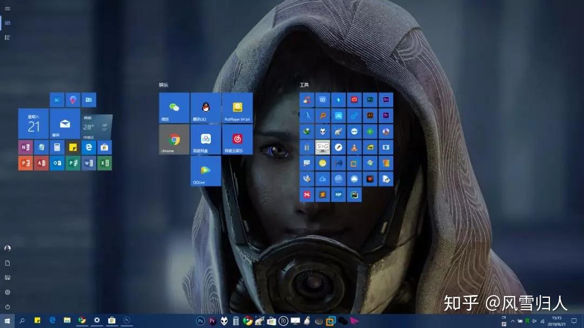Open the Photos tile above calendar
Screen dimensions: 584x328
tap(57, 100)
